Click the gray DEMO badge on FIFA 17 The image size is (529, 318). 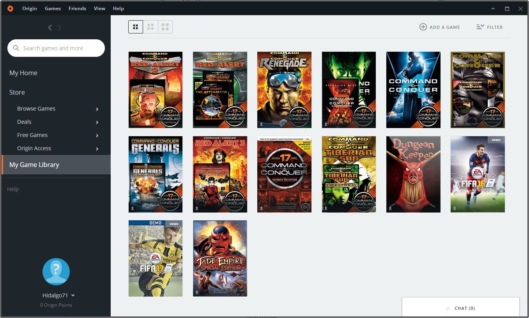pos(174,224)
